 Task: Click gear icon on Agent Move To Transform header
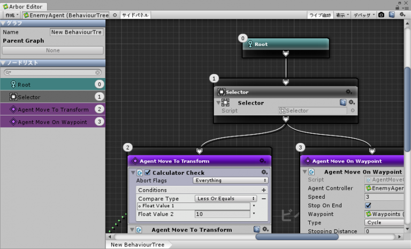click(263, 161)
